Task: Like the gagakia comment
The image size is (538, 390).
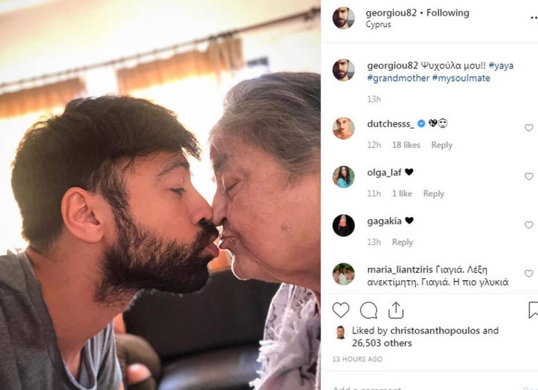Action: [x=529, y=225]
